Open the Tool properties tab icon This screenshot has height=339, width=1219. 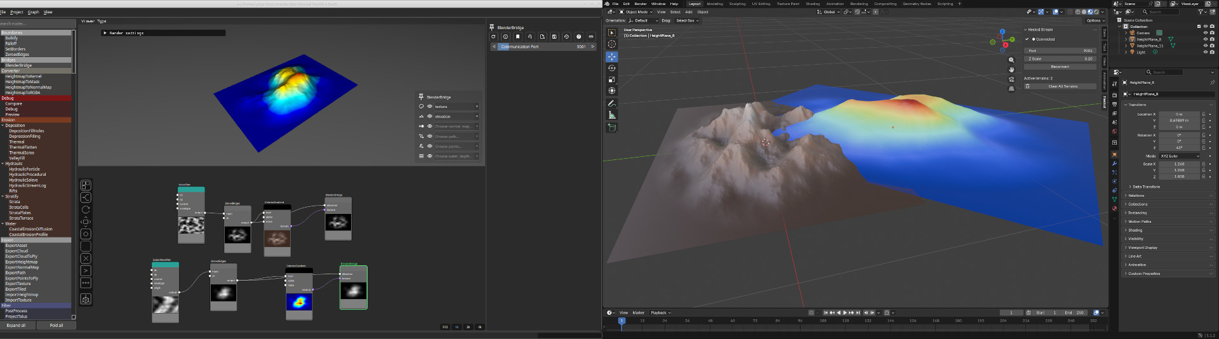tap(1114, 84)
